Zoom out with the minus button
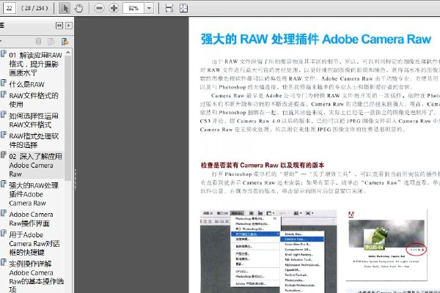The image size is (440, 293). tap(99, 8)
